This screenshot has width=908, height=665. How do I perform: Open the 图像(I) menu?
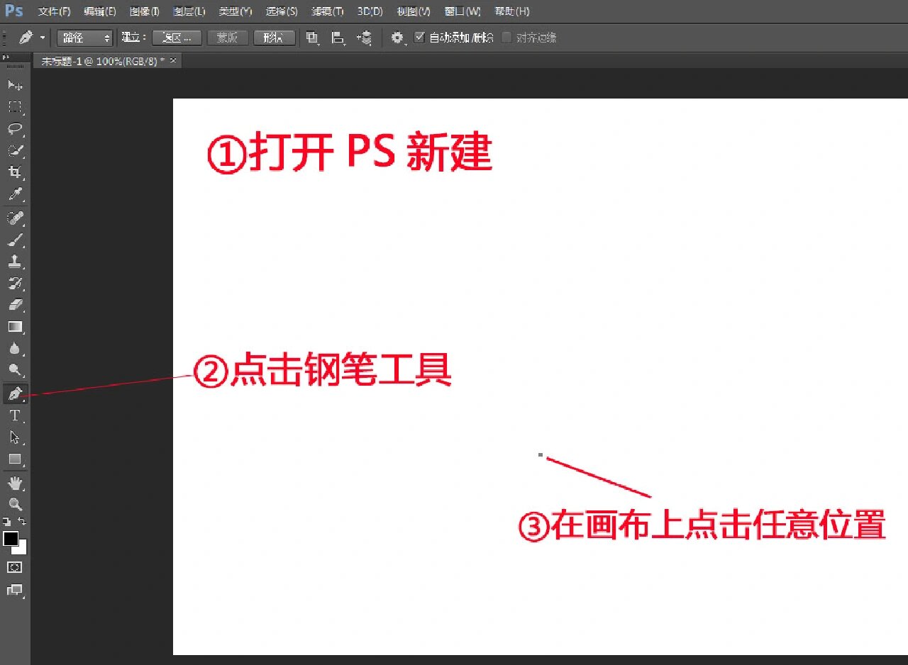coord(145,11)
